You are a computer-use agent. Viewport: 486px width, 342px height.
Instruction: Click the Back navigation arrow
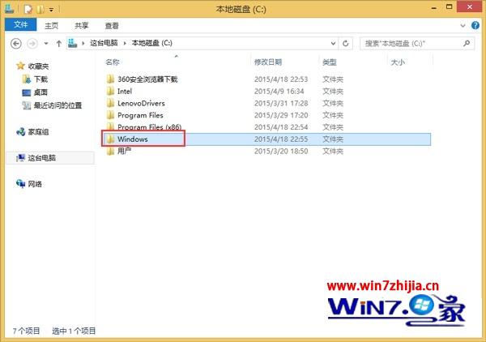tap(16, 44)
